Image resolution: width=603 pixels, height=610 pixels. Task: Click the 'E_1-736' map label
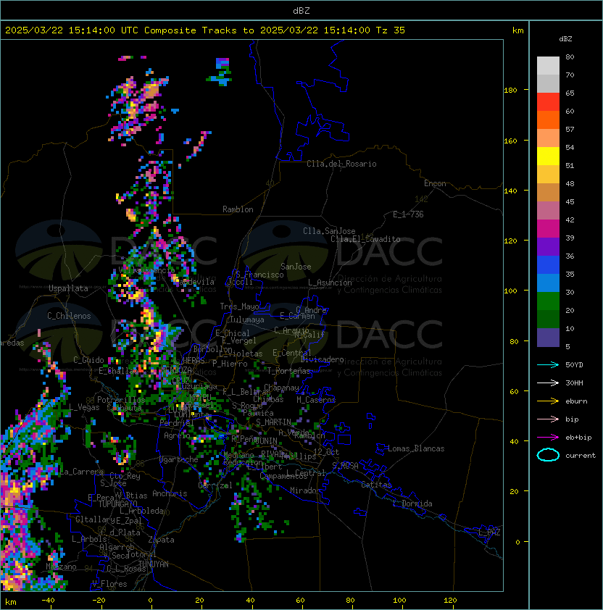tap(408, 214)
